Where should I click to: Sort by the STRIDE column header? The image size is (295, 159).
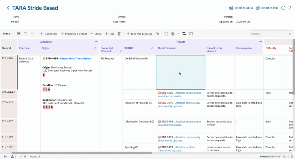[129, 48]
